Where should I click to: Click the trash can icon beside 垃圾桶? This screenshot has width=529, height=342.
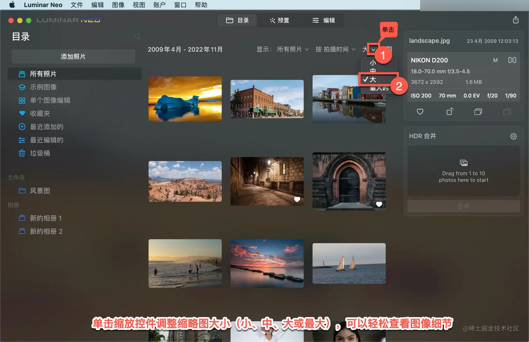[x=22, y=153]
